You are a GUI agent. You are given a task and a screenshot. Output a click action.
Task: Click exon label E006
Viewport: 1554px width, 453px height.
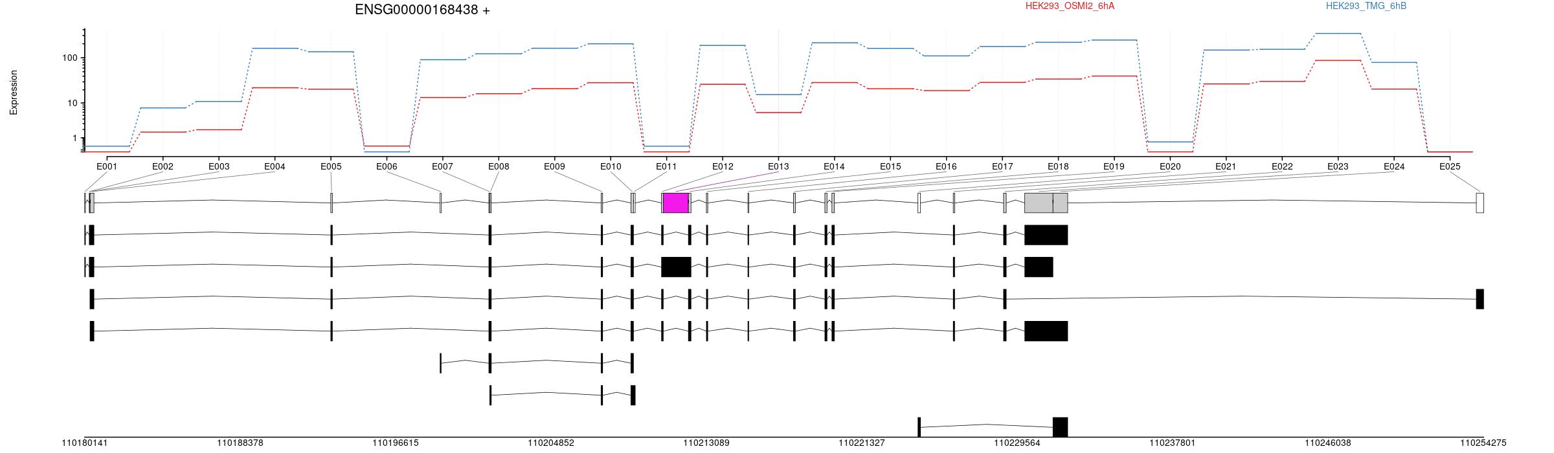click(x=387, y=166)
